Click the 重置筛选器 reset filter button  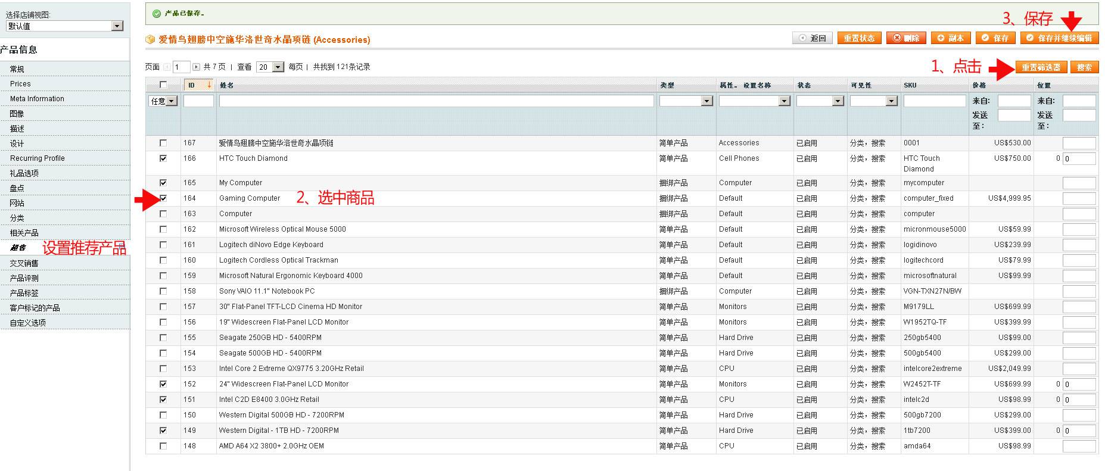[1041, 67]
